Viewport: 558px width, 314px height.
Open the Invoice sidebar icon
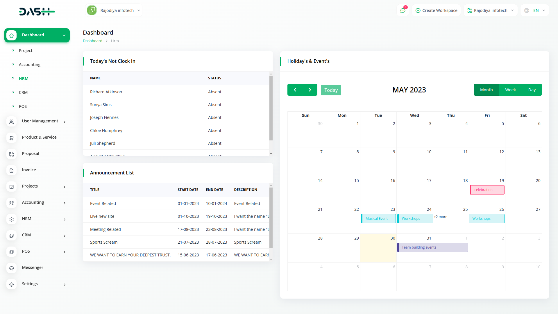(12, 170)
